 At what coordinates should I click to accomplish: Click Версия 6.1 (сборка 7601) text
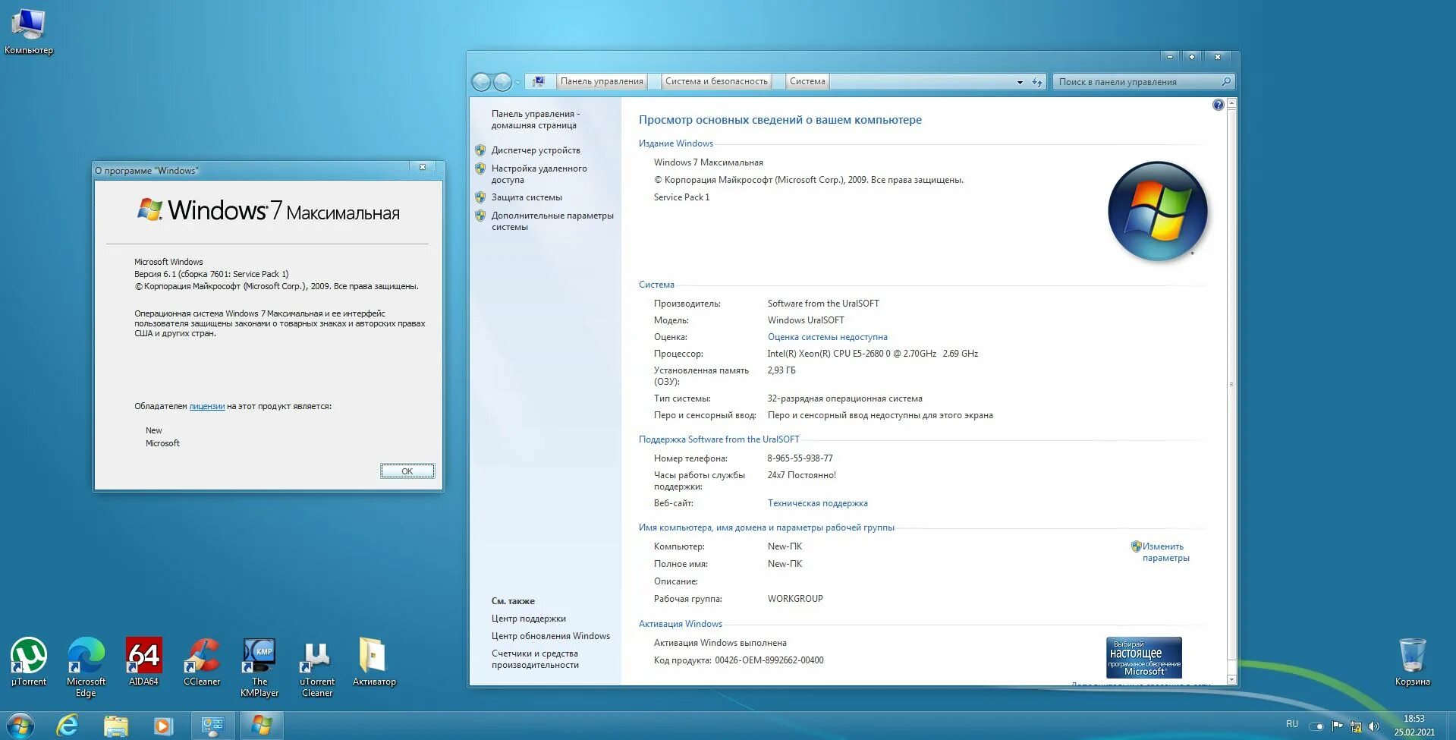[211, 274]
